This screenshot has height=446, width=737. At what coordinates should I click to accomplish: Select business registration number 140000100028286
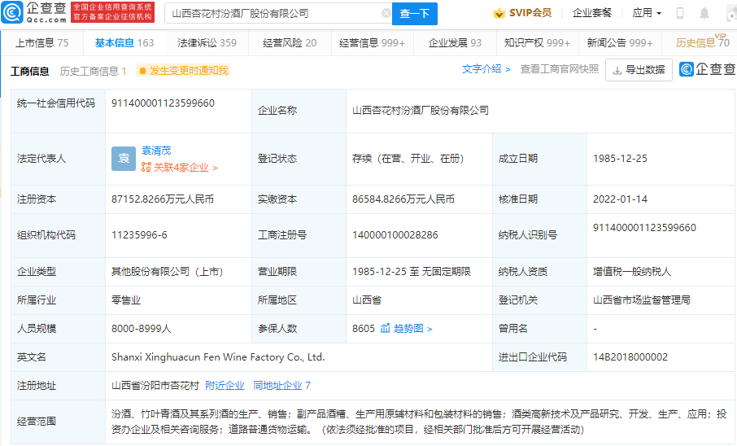tap(395, 235)
